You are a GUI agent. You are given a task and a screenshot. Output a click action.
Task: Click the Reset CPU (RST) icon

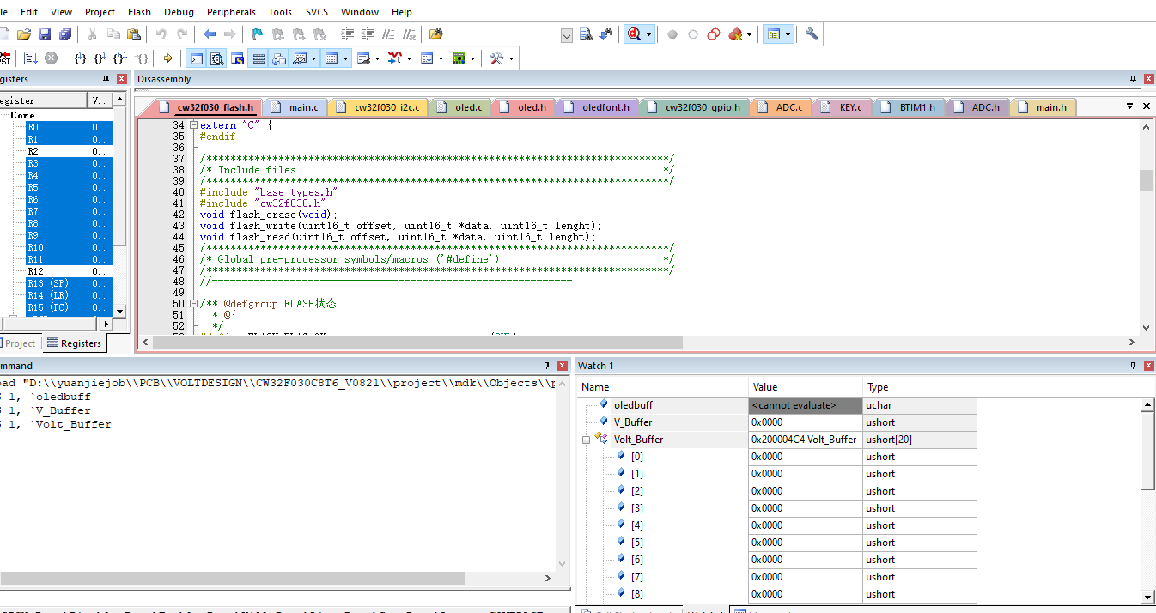coord(4,58)
